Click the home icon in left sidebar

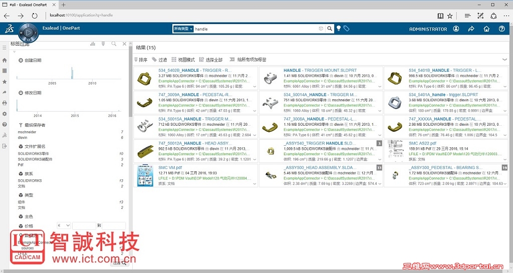click(4, 60)
